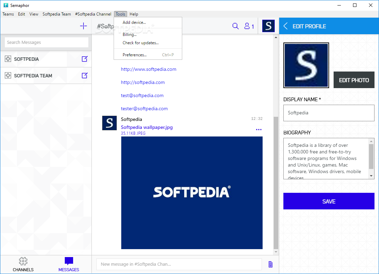Screen dimensions: 379x274
Task: Click the Softpedia avatar beside the message
Action: click(109, 123)
